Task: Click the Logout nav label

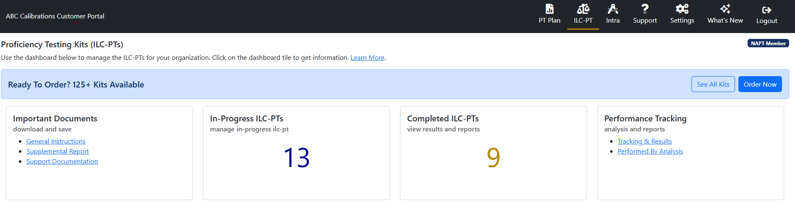Action: coord(766,21)
